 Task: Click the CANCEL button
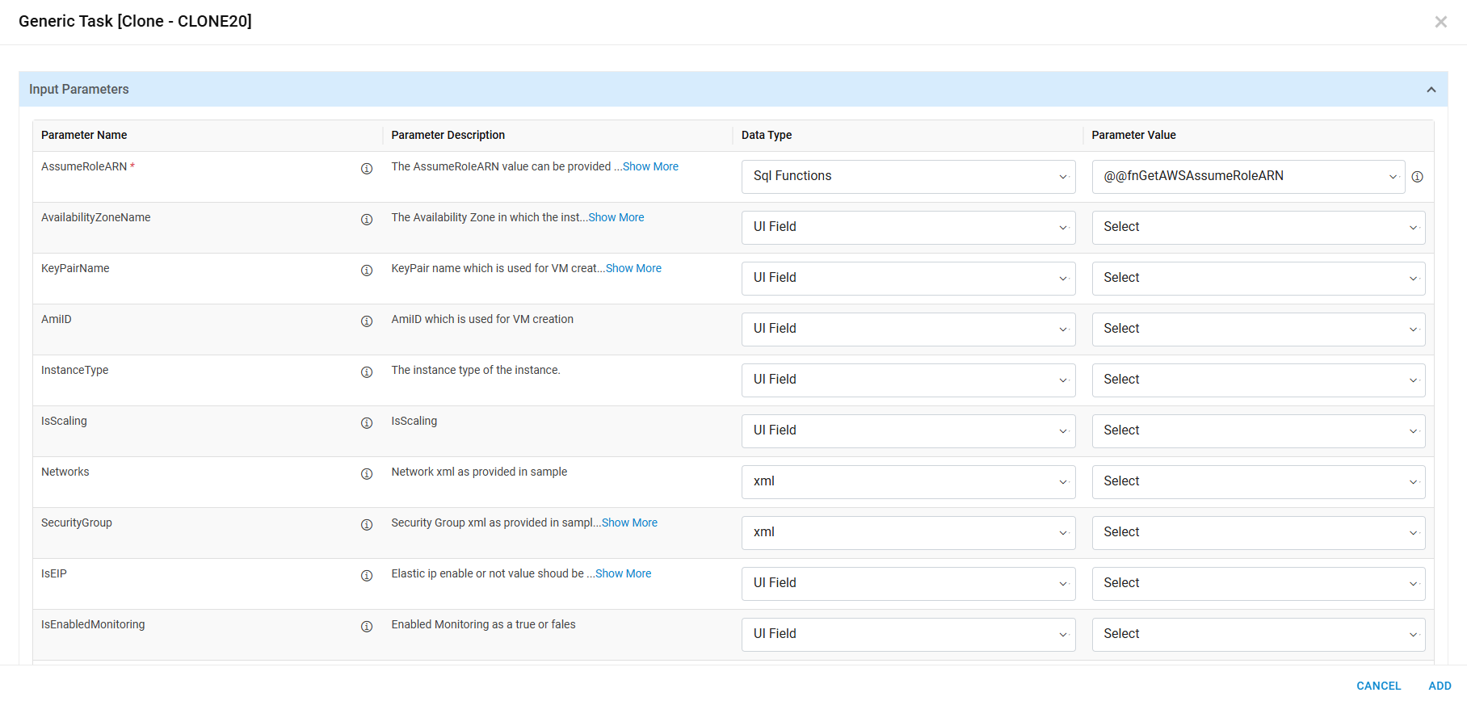click(x=1378, y=686)
